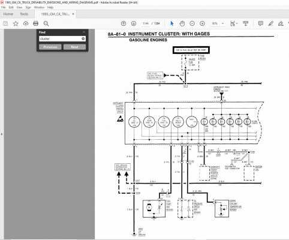Viewport: 289px width, 240px height.
Task: Click the INSTRUMENT CLUSTER: WITH GAGES heading
Action: pyautogui.click(x=169, y=34)
